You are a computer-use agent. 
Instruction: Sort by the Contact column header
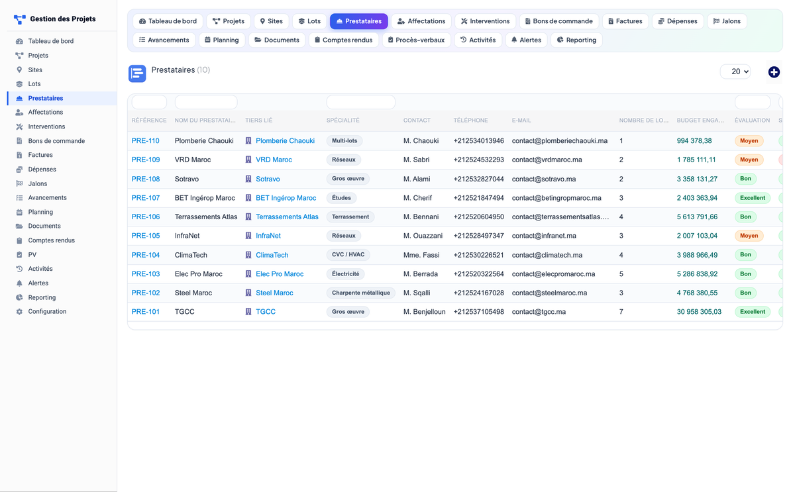417,121
